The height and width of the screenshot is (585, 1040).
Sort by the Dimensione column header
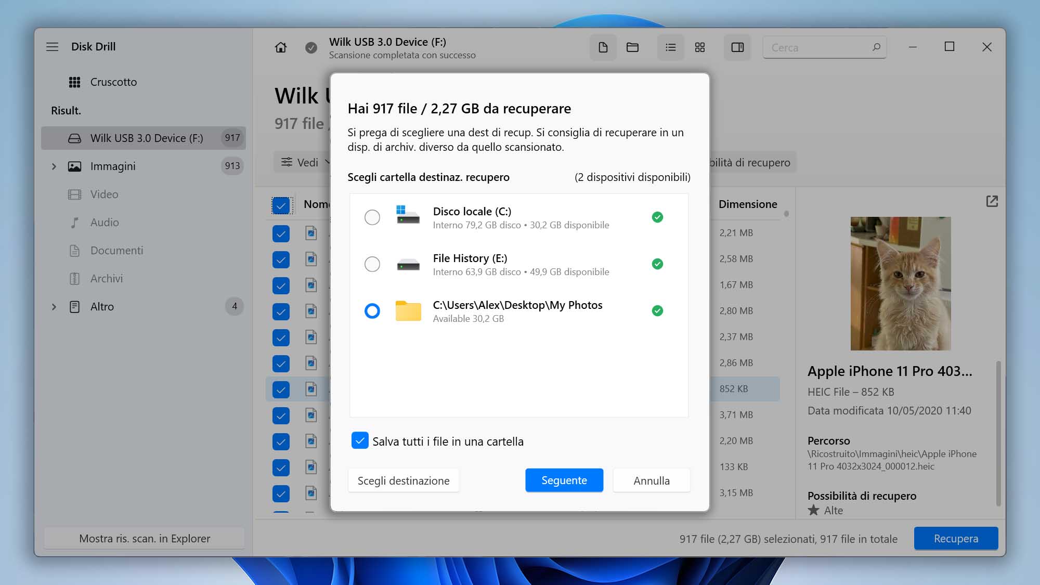click(748, 204)
